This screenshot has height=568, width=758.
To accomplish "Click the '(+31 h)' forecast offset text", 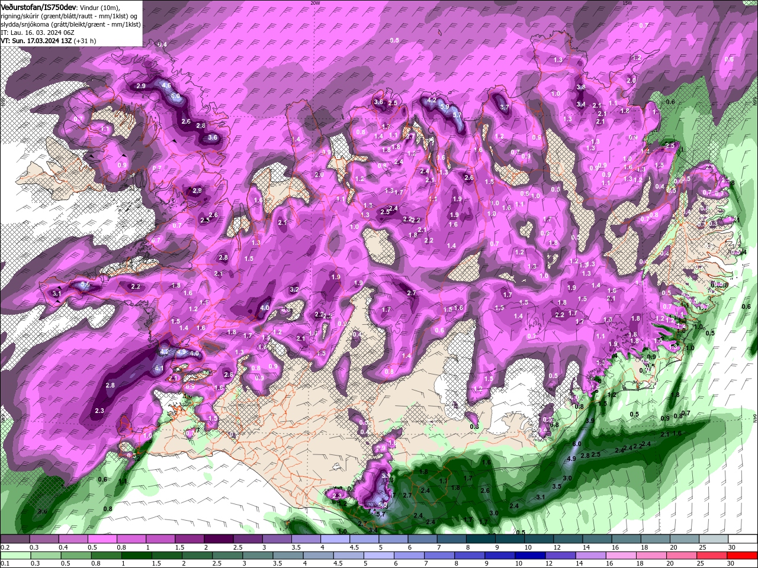I will [x=85, y=41].
